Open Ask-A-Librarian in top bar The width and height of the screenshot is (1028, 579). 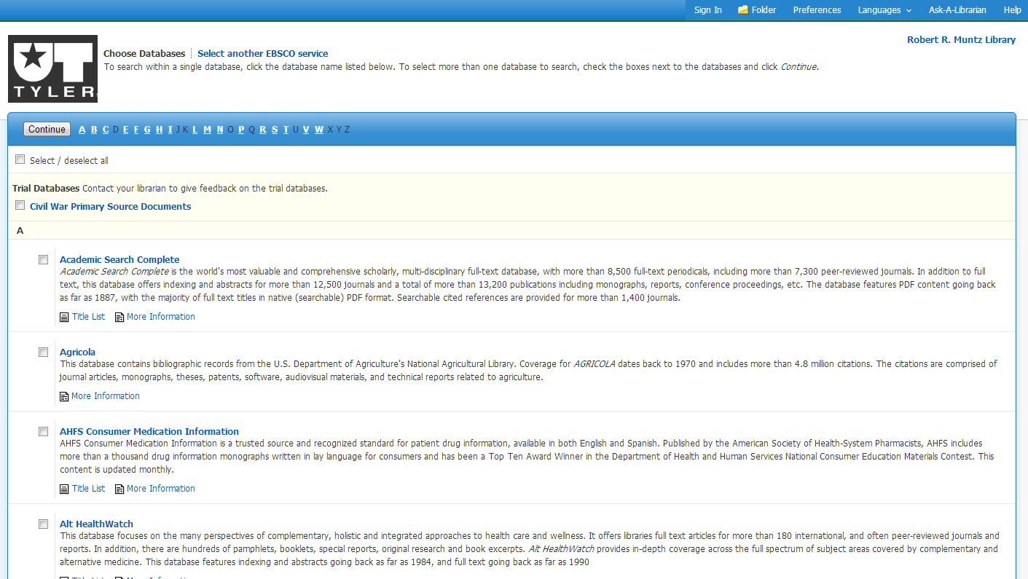(957, 10)
